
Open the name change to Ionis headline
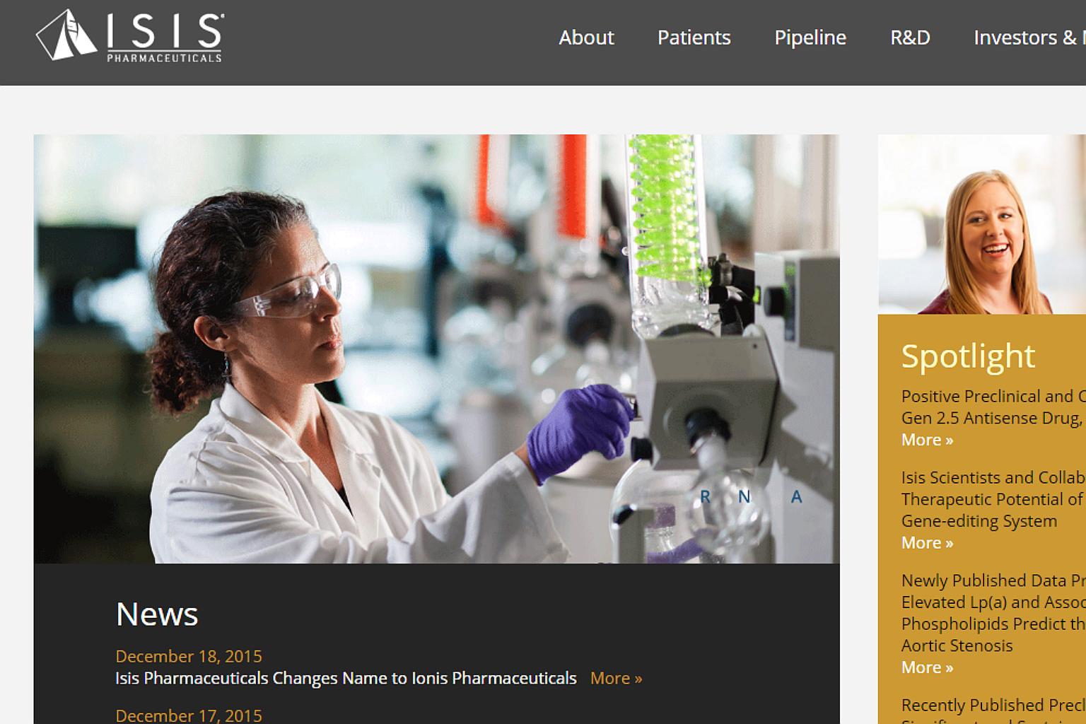[x=346, y=678]
